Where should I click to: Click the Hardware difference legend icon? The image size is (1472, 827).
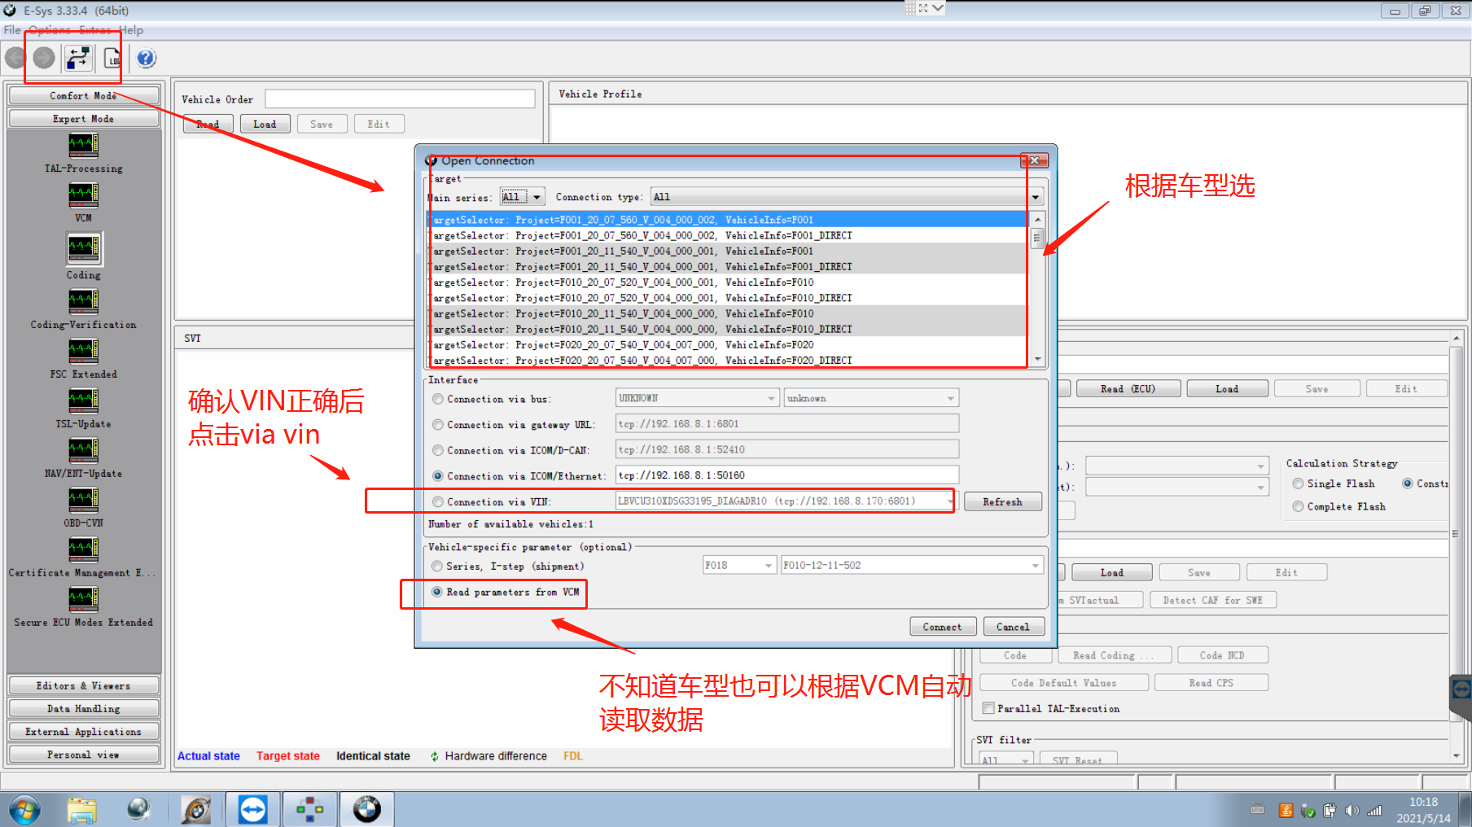[x=435, y=756]
